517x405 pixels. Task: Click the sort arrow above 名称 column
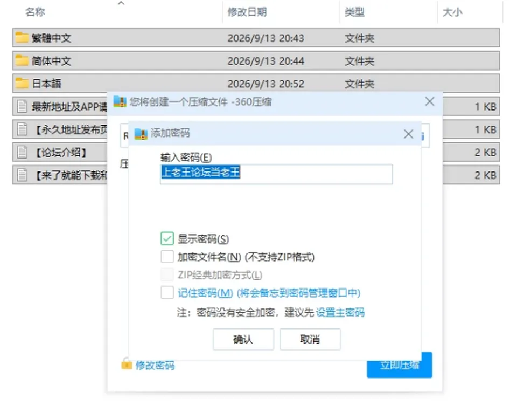click(x=121, y=3)
